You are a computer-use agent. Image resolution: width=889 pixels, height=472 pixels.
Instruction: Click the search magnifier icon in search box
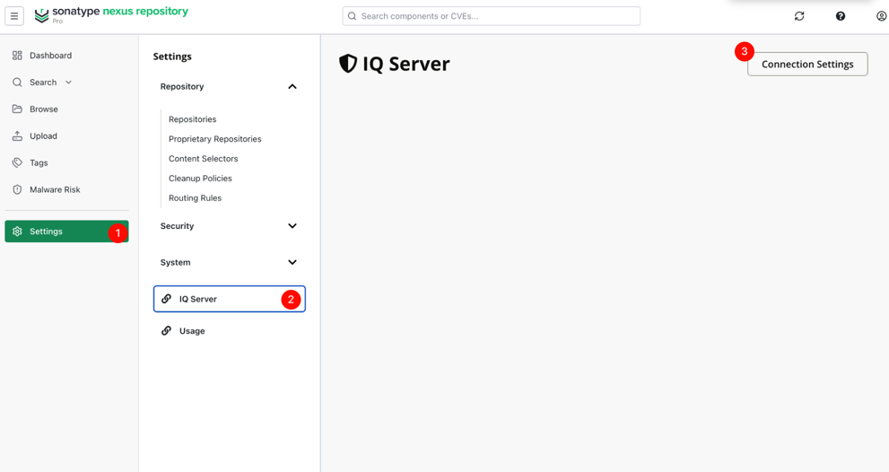(352, 16)
